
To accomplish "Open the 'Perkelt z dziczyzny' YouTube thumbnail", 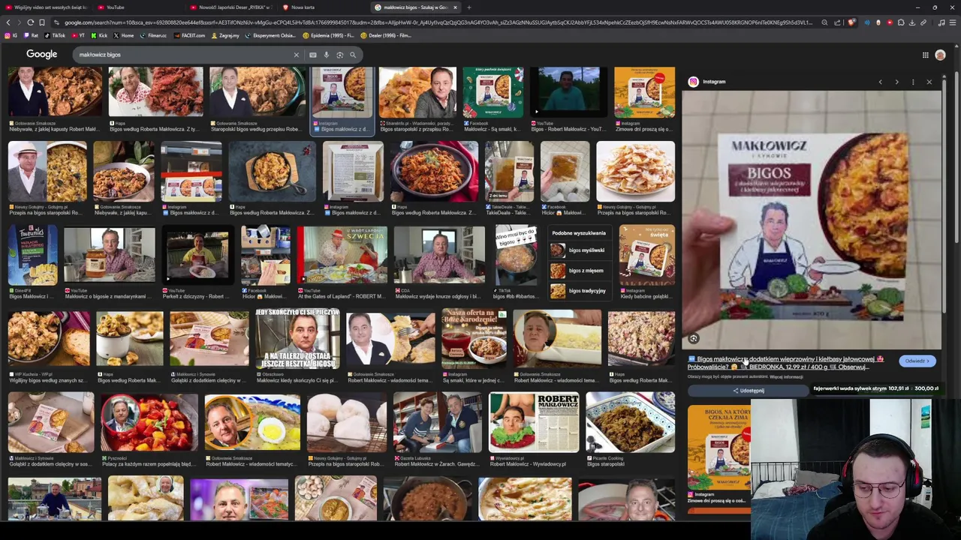I will coord(198,256).
